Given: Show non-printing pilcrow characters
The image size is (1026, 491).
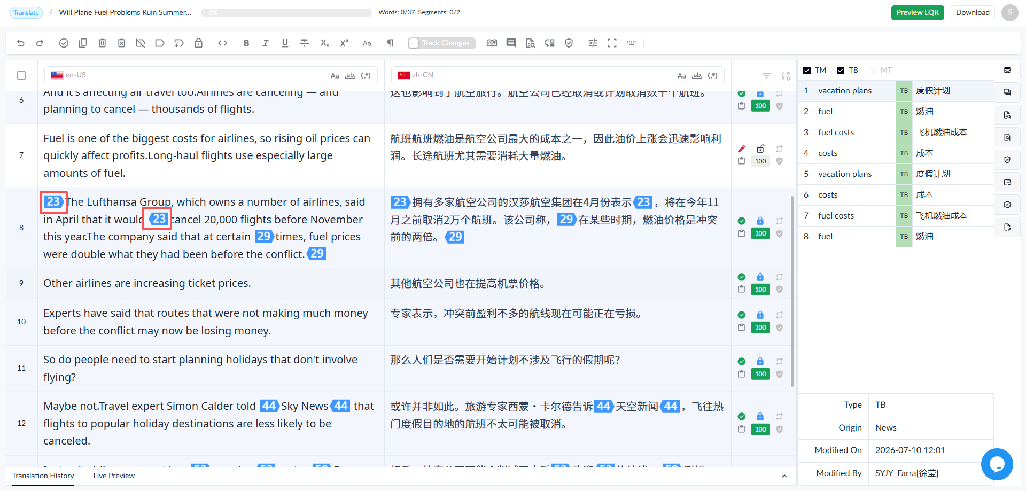Looking at the screenshot, I should (391, 43).
